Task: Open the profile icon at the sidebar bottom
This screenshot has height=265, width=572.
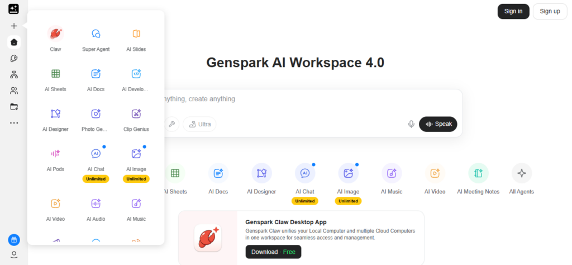Action: click(14, 254)
